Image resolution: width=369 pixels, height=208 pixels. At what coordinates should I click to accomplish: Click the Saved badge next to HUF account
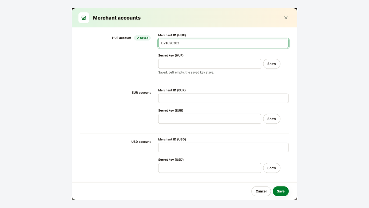(x=142, y=38)
